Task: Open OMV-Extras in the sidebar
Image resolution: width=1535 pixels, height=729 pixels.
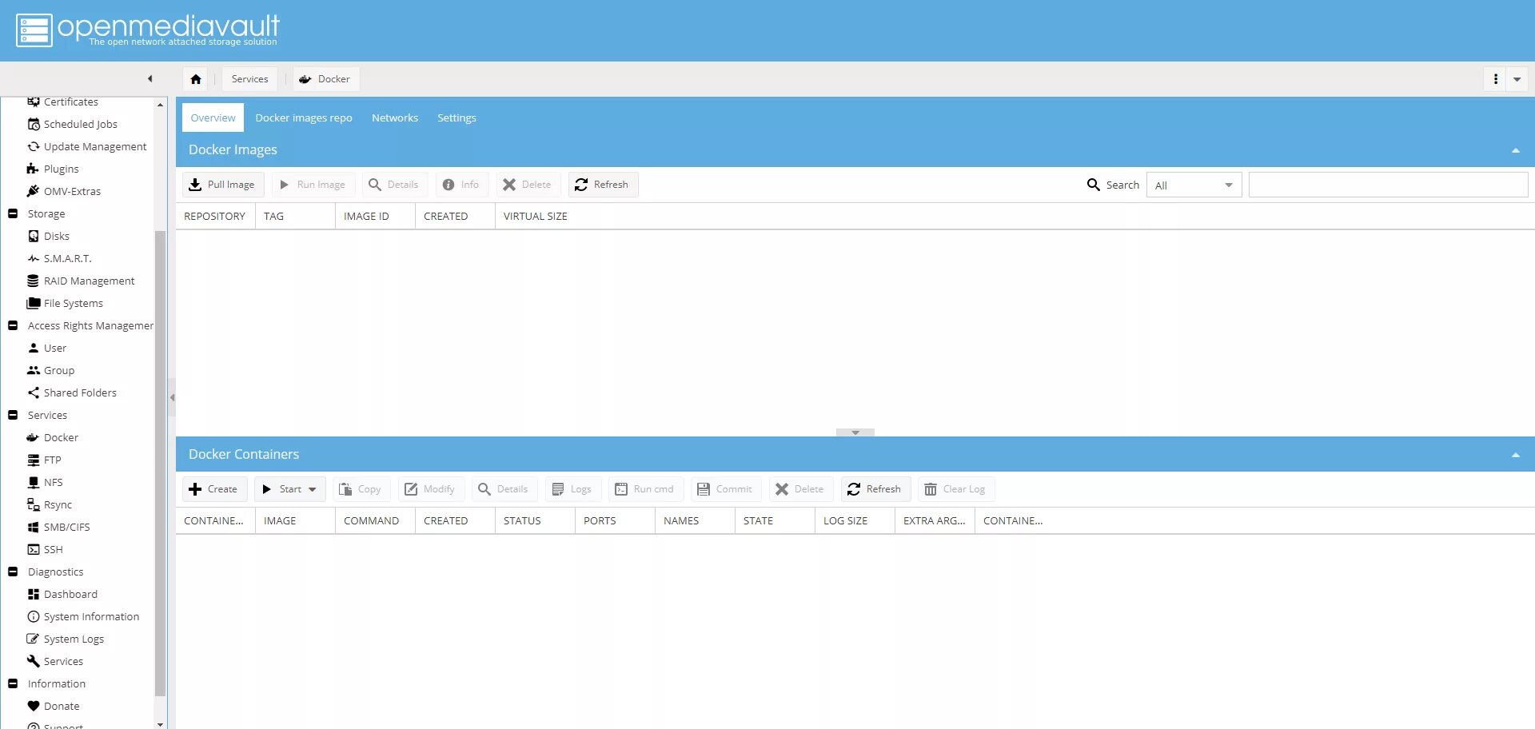Action: pyautogui.click(x=72, y=191)
